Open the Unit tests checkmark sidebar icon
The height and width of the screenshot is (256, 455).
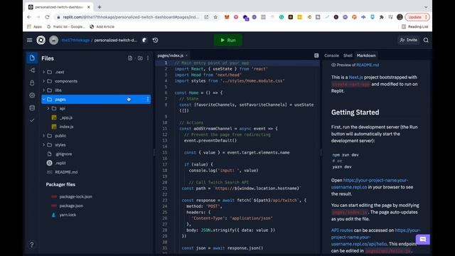tap(32, 120)
